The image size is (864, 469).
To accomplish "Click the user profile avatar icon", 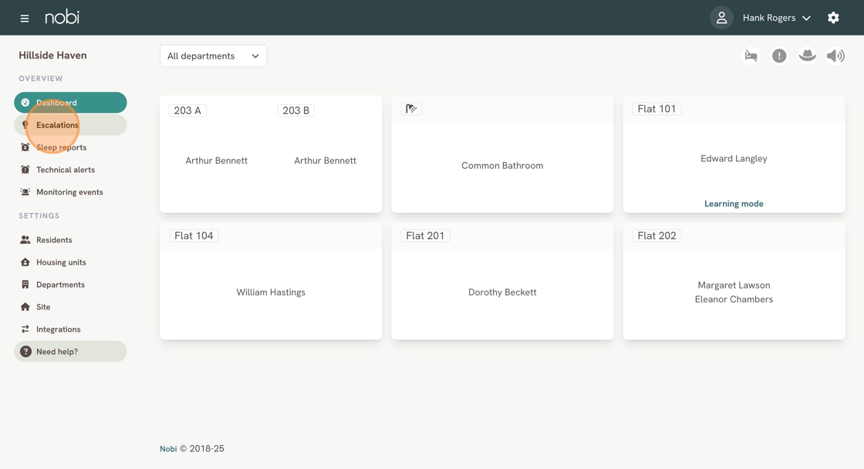I will (x=721, y=18).
